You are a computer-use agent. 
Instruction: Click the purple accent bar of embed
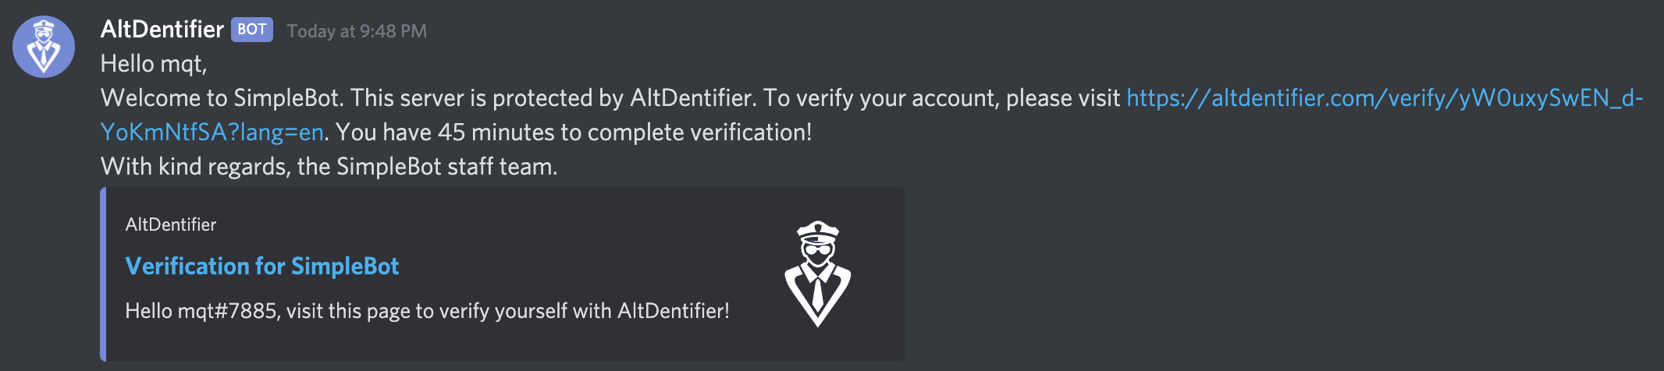(103, 274)
